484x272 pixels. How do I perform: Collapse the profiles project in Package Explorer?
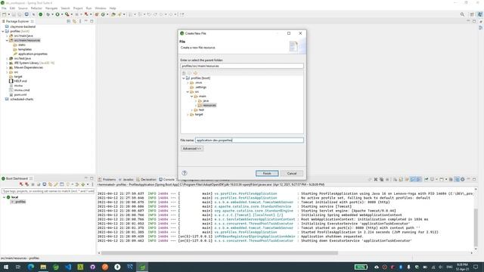pyautogui.click(x=3, y=31)
